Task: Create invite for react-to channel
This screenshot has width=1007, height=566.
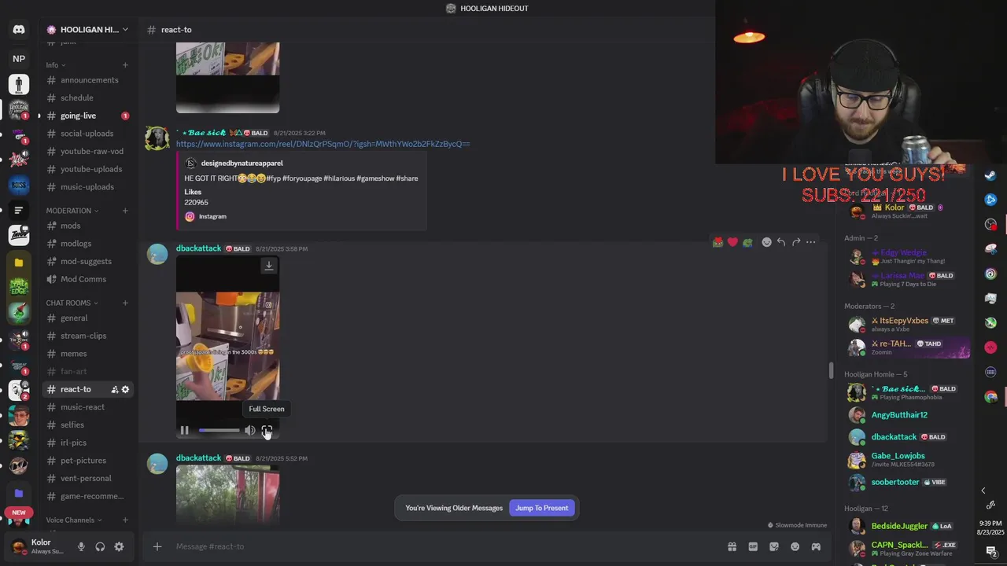Action: pos(115,390)
